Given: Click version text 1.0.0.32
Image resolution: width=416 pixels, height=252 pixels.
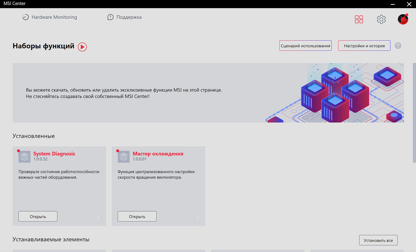Looking at the screenshot, I should pyautogui.click(x=40, y=159).
